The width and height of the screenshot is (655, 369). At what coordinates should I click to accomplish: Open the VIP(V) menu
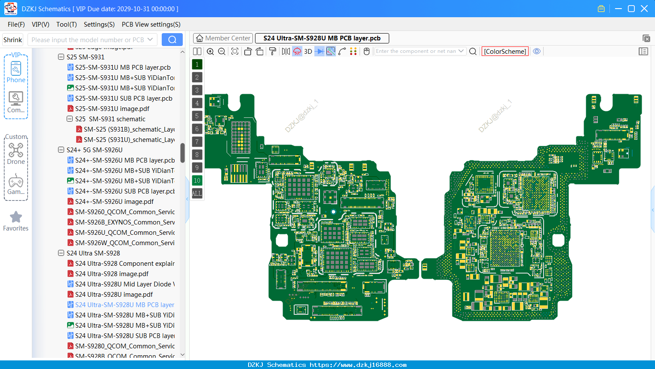40,25
